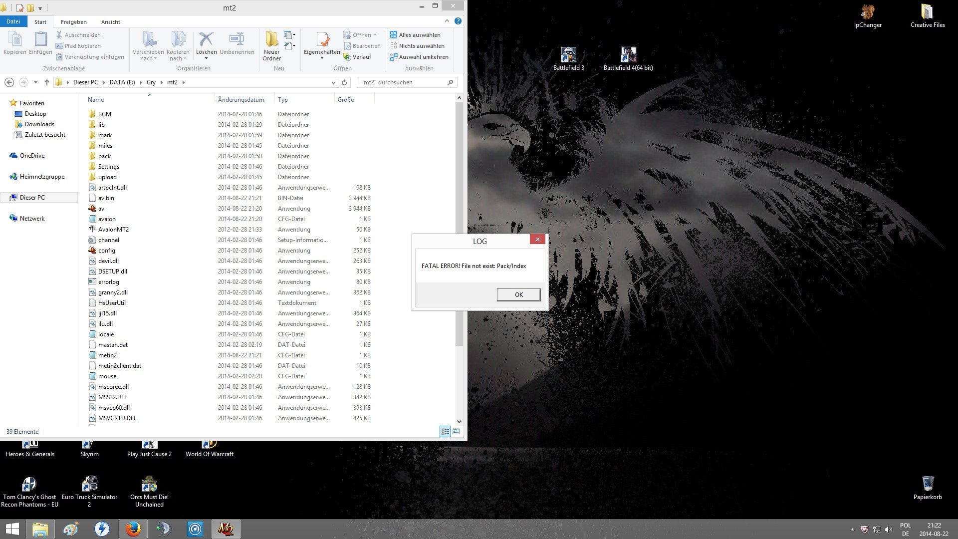Switch to the Freigeben ribbon tab

tap(74, 22)
